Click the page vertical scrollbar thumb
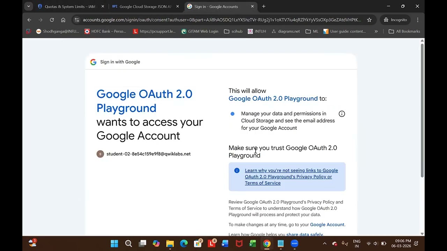This screenshot has height=251, width=447. (x=422, y=111)
